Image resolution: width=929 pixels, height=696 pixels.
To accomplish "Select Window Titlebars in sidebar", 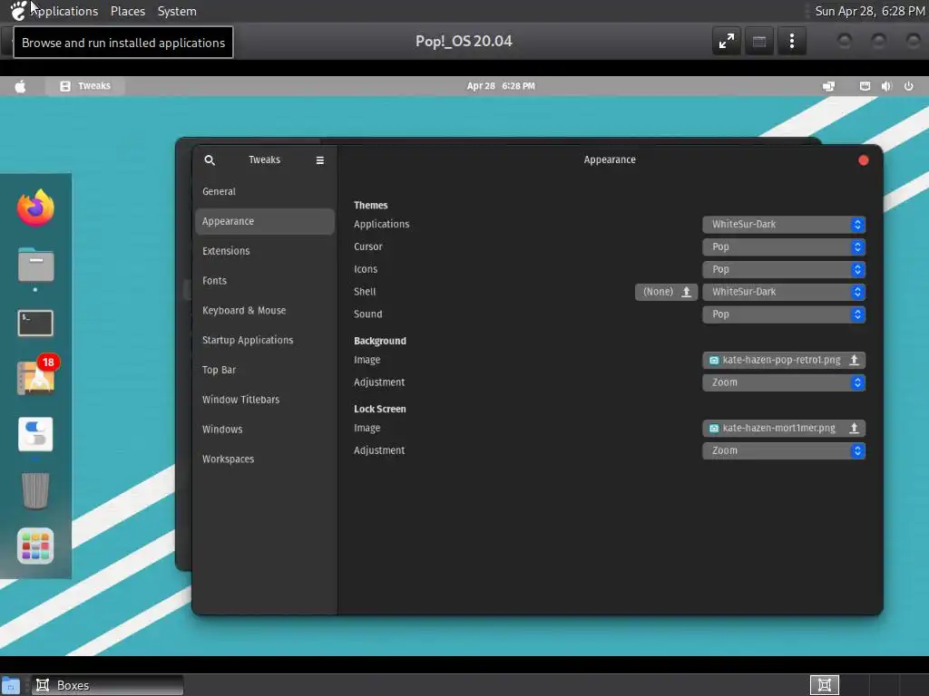I will [265, 400].
